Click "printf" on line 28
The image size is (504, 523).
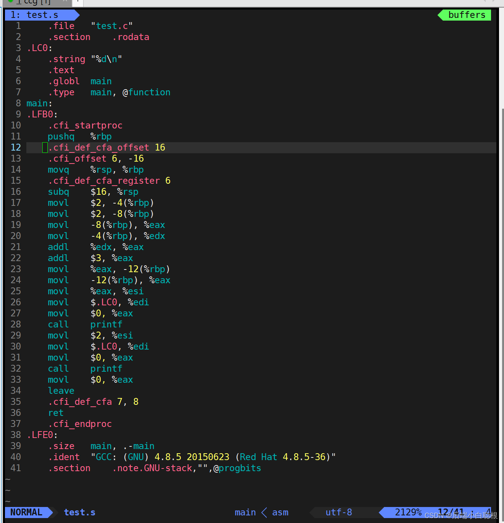(x=106, y=324)
